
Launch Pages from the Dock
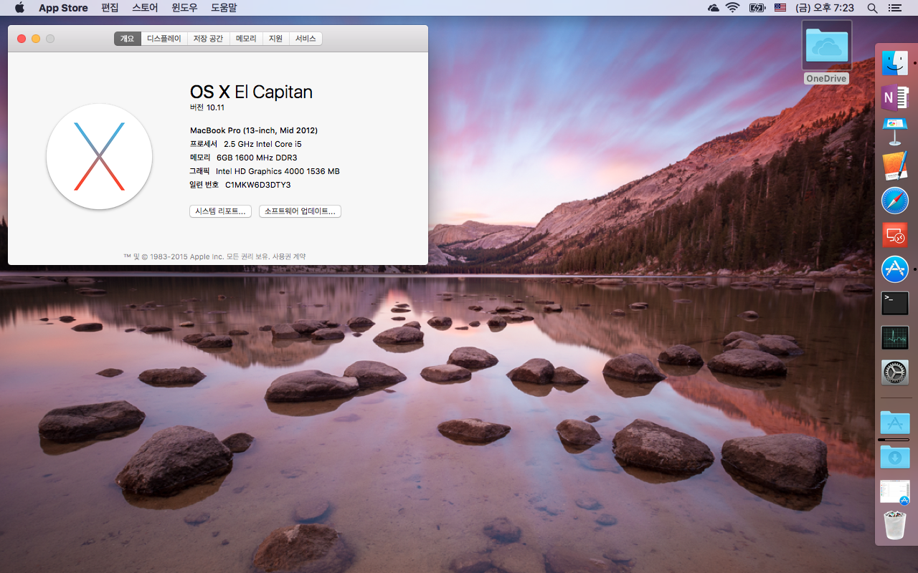[x=895, y=166]
